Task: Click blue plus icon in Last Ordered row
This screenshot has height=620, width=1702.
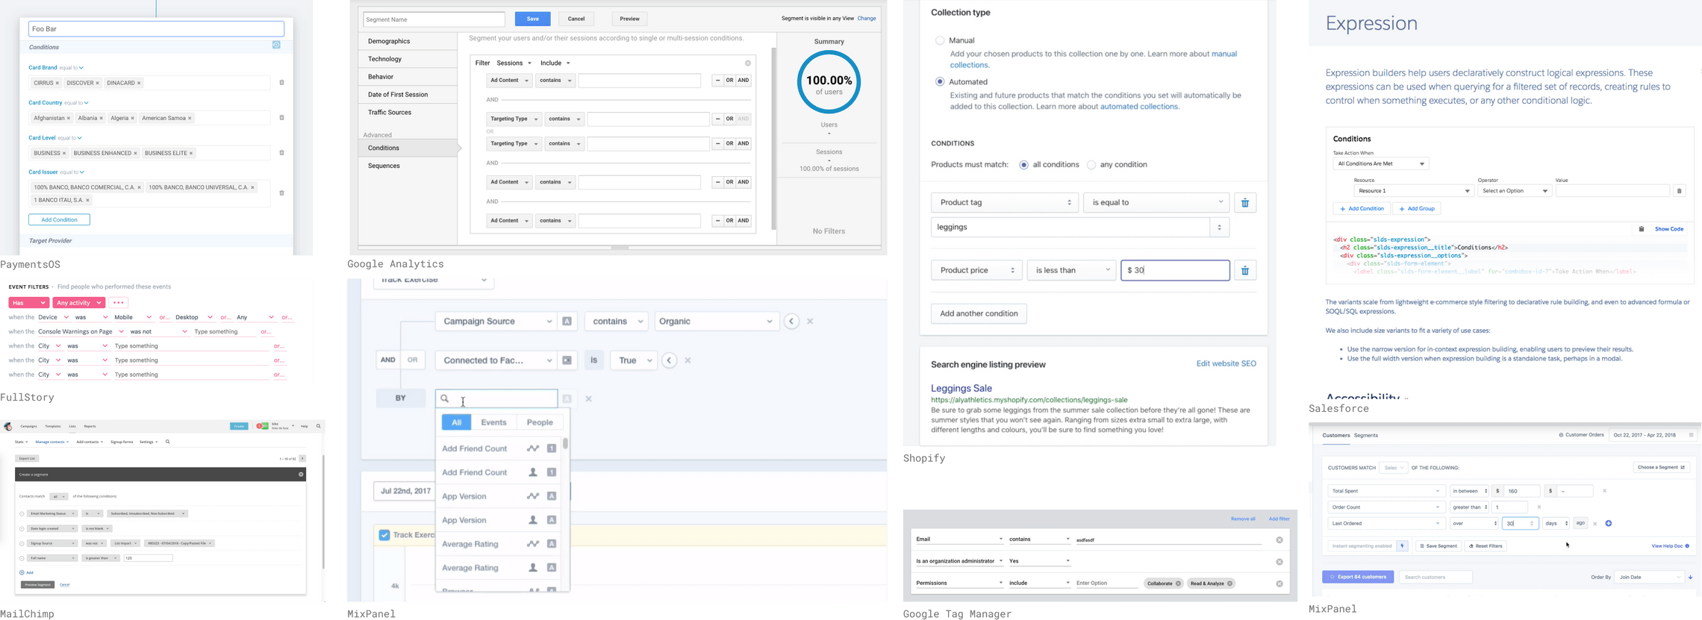Action: point(1608,524)
